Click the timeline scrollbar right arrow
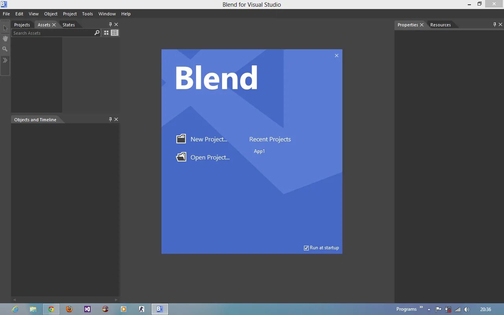This screenshot has width=504, height=315. tap(116, 300)
